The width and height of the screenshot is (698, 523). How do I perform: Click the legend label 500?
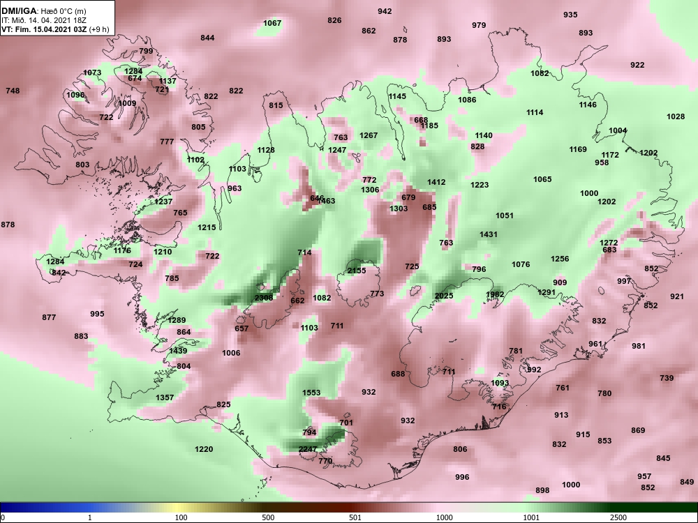click(x=268, y=517)
